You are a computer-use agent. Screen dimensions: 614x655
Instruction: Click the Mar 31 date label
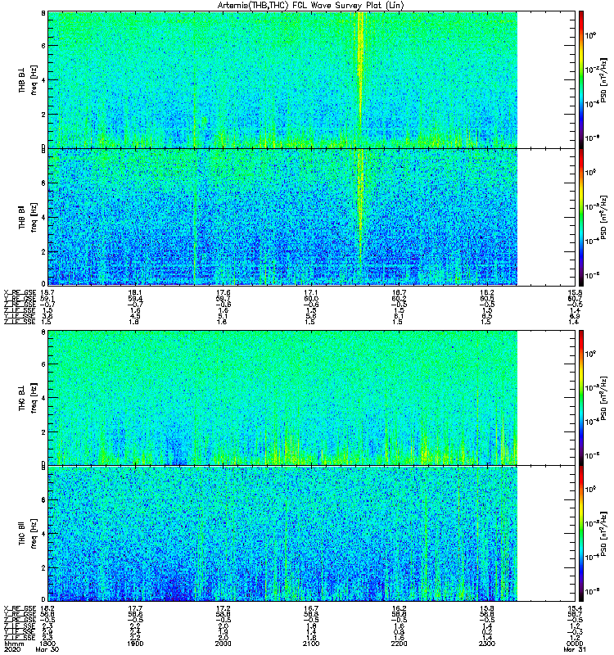pyautogui.click(x=575, y=649)
